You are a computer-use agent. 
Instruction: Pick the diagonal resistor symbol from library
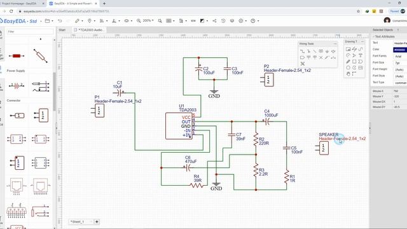41,55
